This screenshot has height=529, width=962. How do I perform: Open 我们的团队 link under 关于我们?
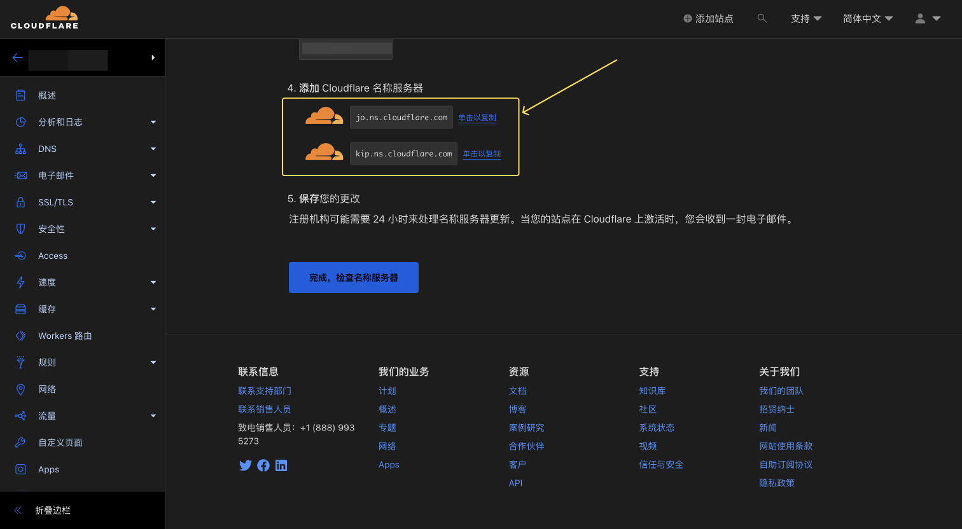[x=781, y=391]
